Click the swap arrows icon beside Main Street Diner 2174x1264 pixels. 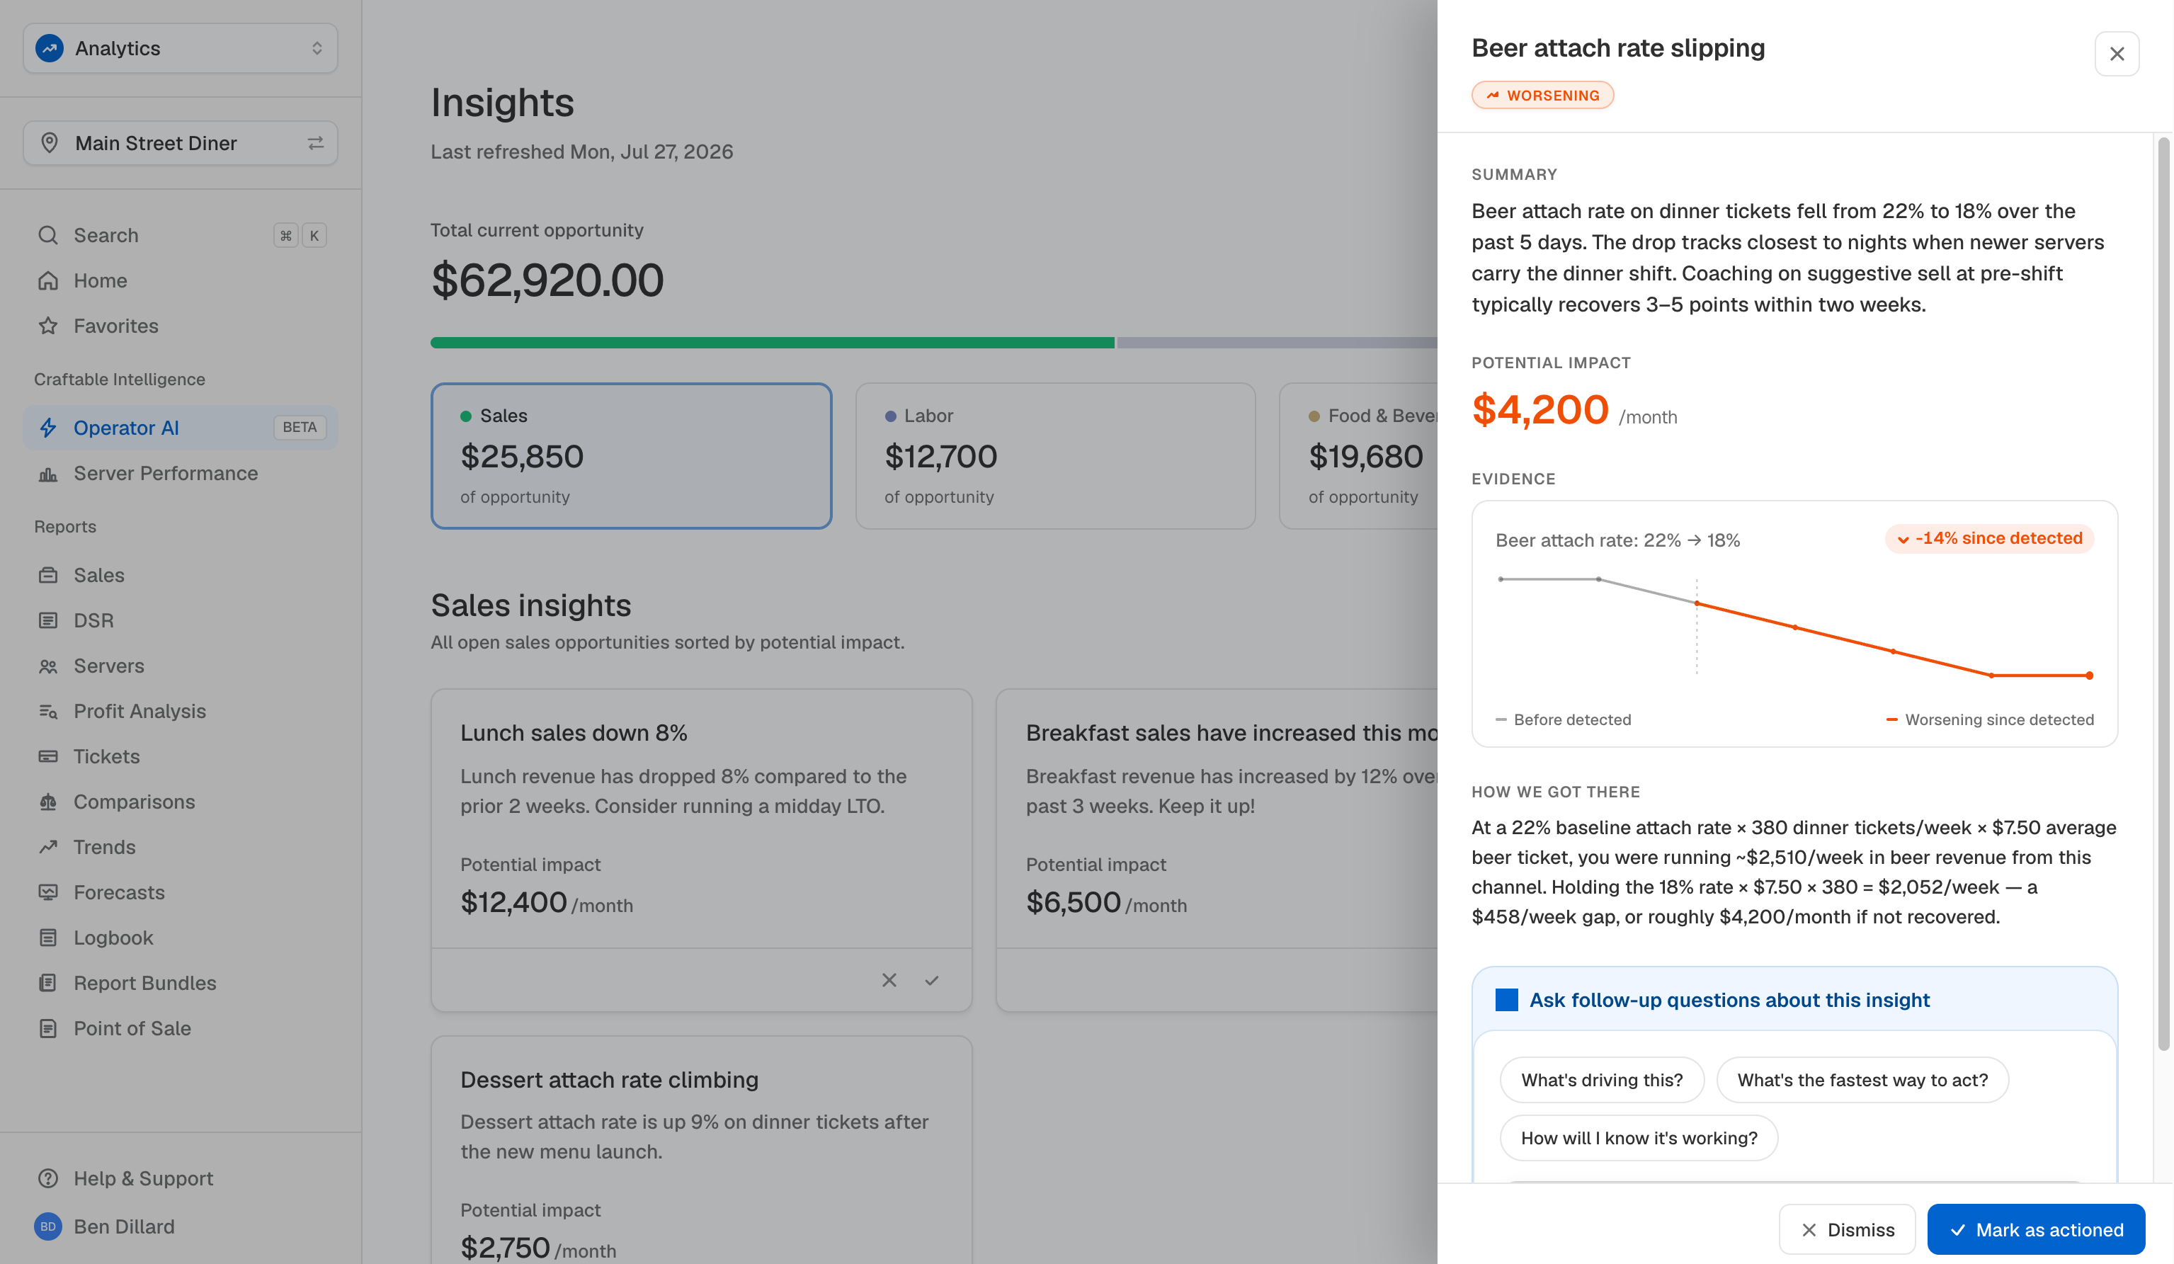point(316,143)
